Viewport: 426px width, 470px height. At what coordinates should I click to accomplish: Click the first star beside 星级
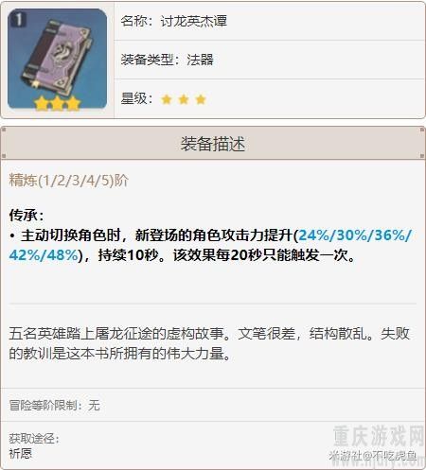(167, 99)
